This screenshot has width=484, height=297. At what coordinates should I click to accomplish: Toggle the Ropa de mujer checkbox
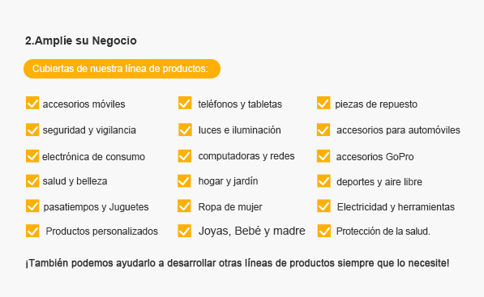[x=184, y=206]
